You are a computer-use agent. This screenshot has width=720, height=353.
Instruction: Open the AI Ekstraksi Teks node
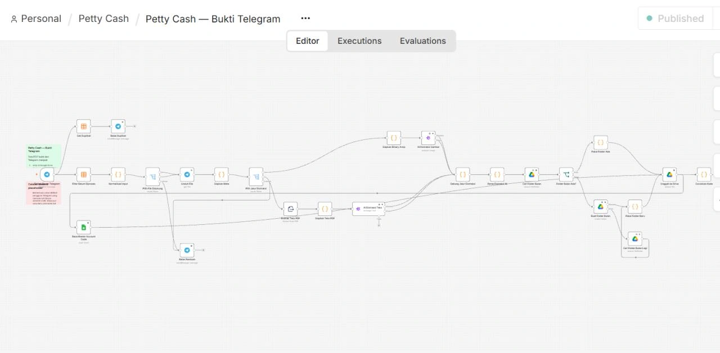pos(369,209)
